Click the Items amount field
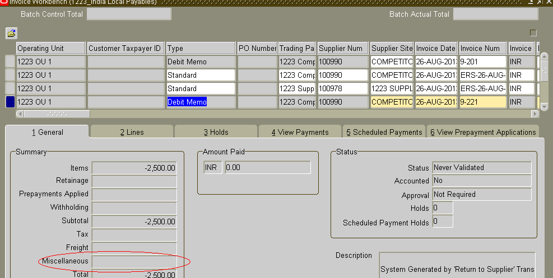 [x=134, y=168]
